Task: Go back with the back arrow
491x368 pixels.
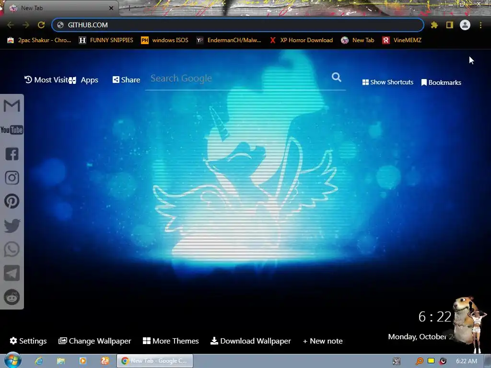Action: click(11, 25)
